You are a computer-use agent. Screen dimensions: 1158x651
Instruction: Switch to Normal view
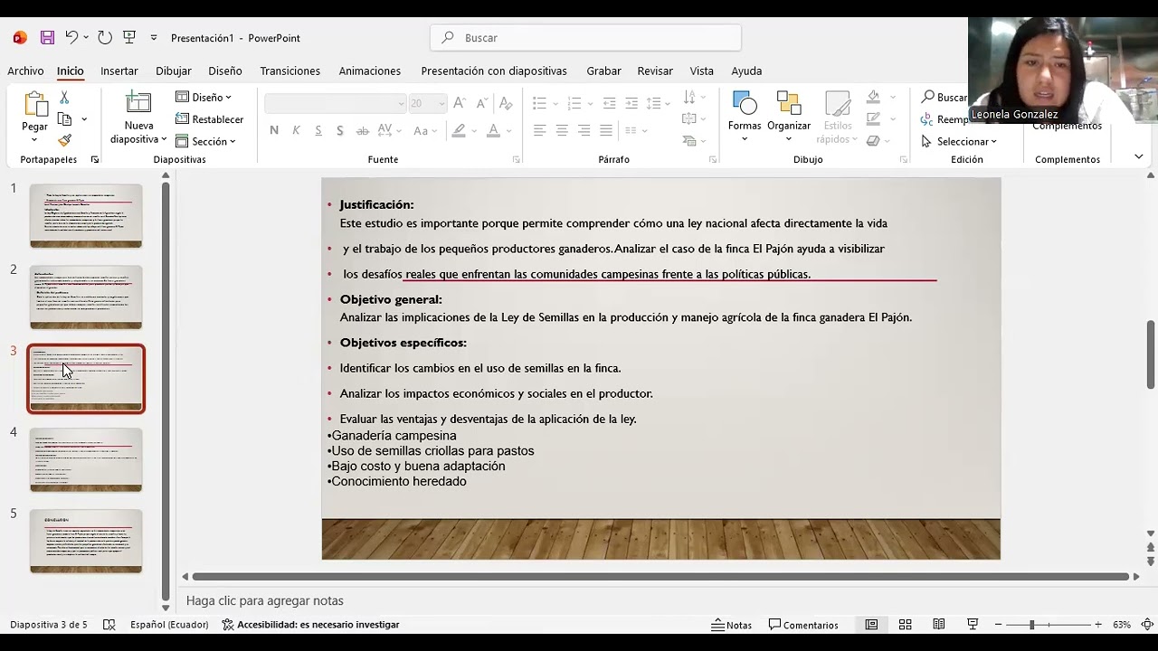coord(871,625)
